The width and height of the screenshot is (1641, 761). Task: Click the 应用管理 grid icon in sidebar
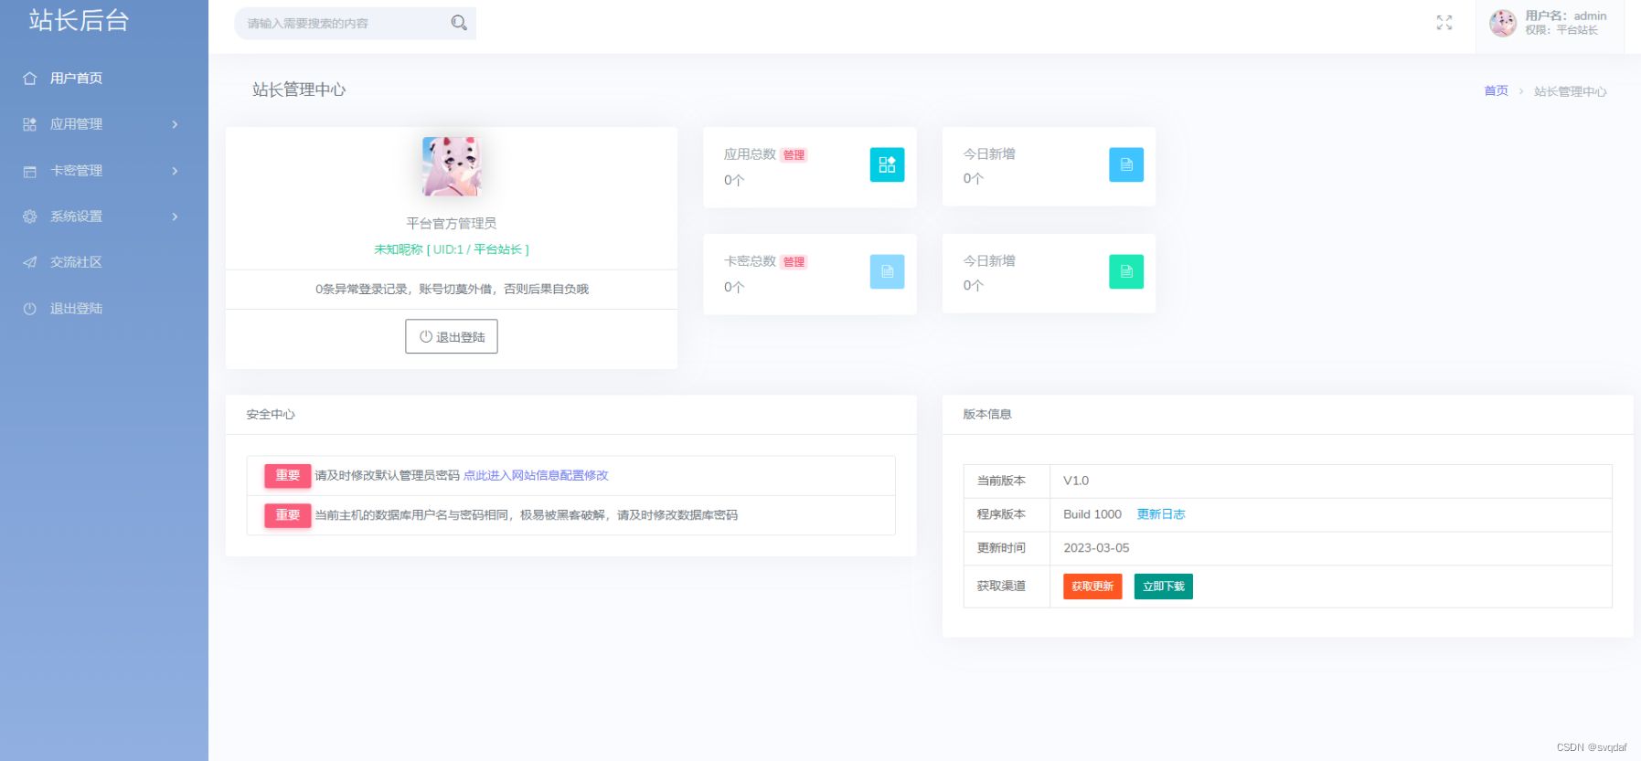click(29, 124)
